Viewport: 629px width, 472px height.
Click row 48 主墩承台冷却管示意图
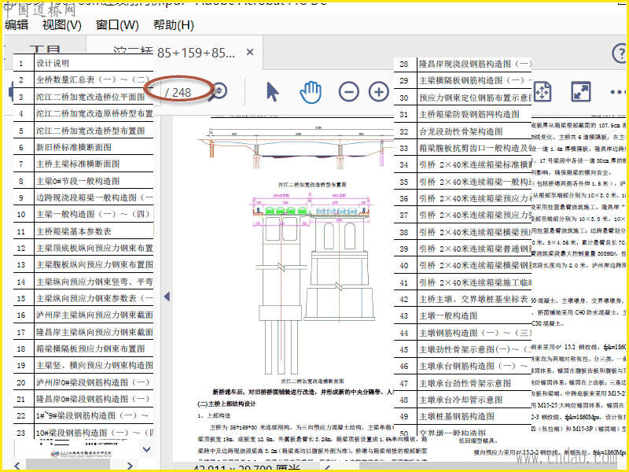tap(462, 400)
